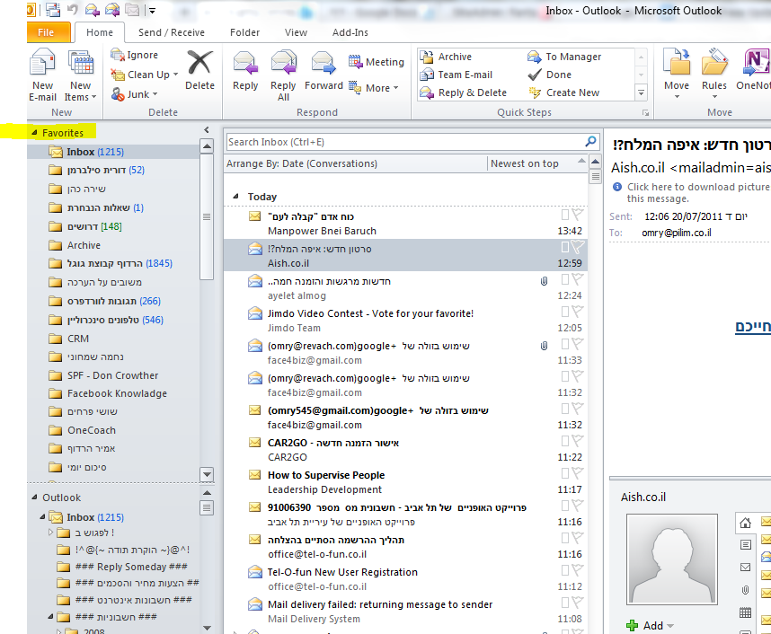Screen dimensions: 771x634
Task: Flag the Leadership Development 11:17 message
Action: [578, 473]
